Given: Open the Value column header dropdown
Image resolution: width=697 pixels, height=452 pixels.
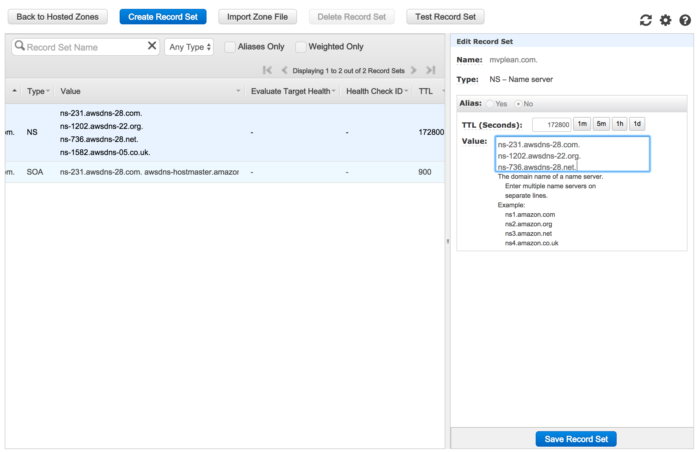Looking at the screenshot, I should point(238,91).
